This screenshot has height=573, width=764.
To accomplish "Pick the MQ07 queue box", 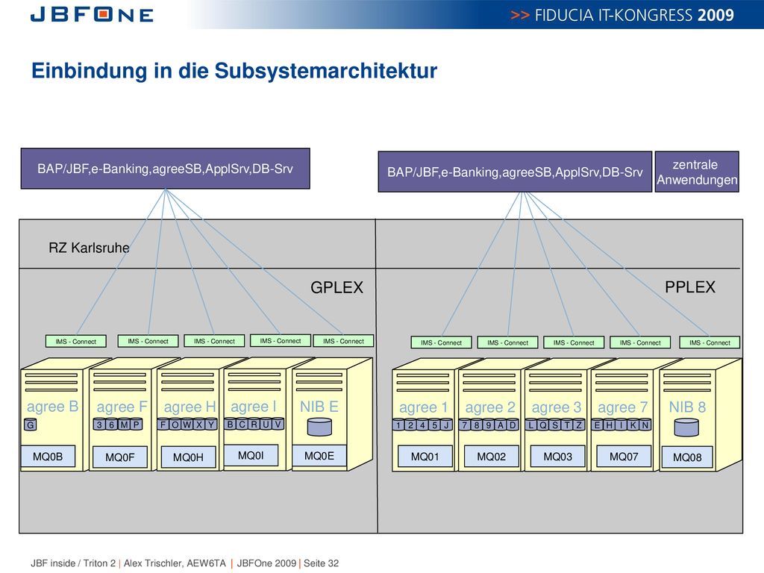I will pyautogui.click(x=624, y=457).
